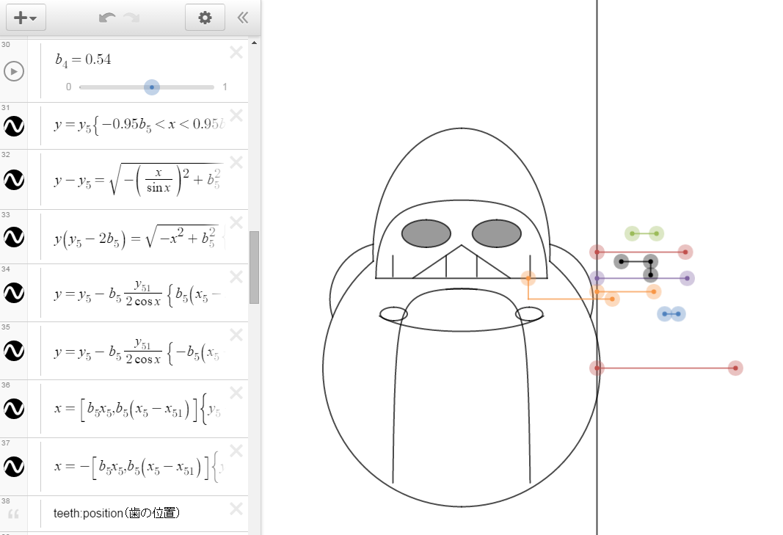The width and height of the screenshot is (783, 535).
Task: Select the right blue point
Action: click(678, 313)
